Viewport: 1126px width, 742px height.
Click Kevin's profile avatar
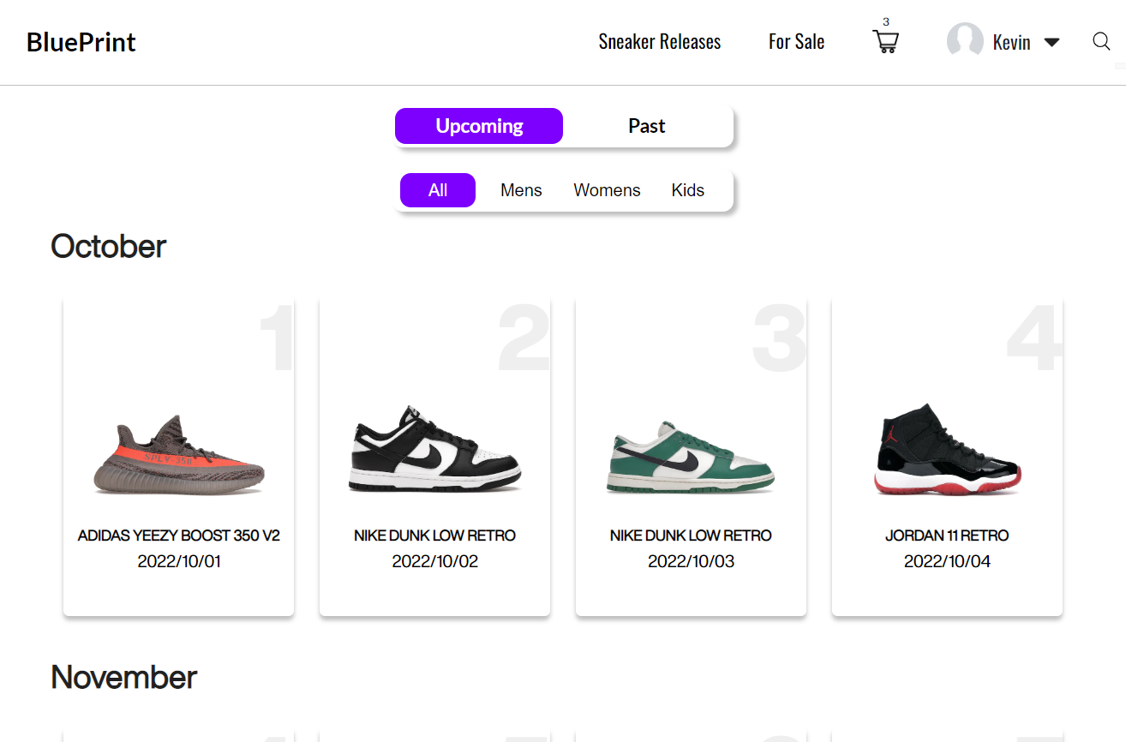(965, 41)
